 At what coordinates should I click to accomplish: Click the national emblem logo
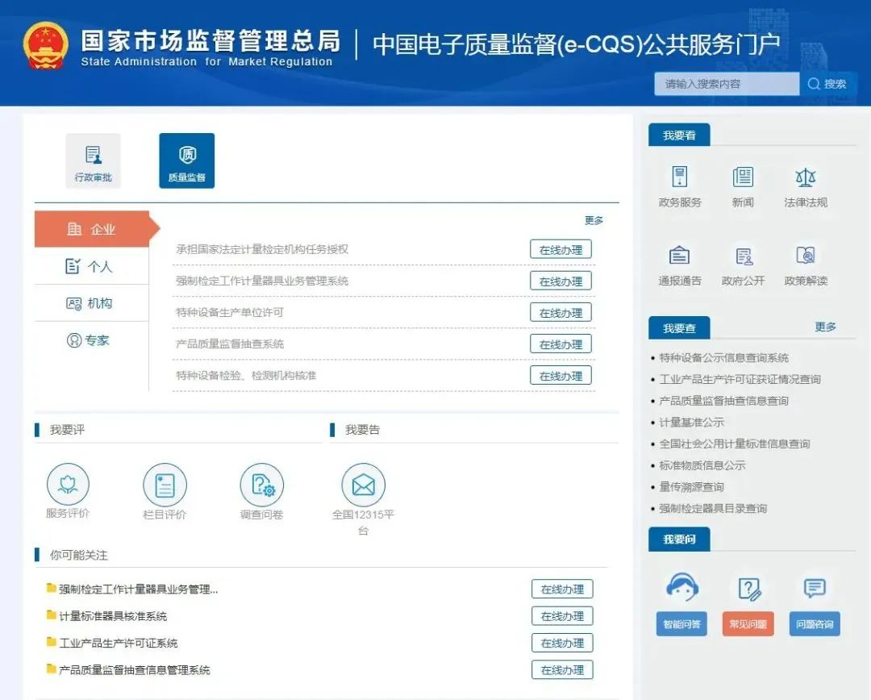pos(46,45)
